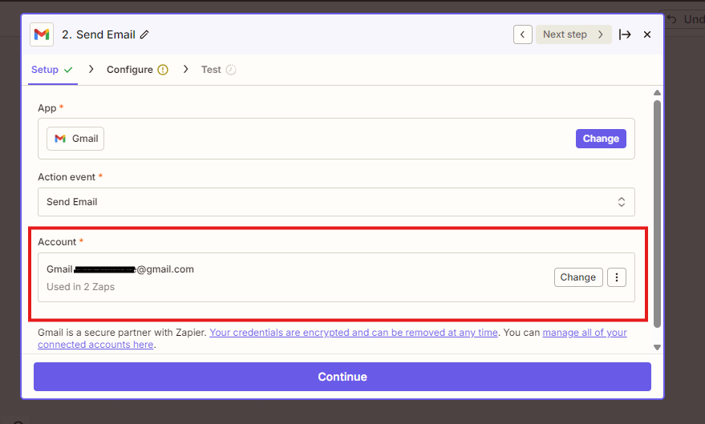Click the Test tab clock icon
The height and width of the screenshot is (424, 705).
tap(231, 70)
